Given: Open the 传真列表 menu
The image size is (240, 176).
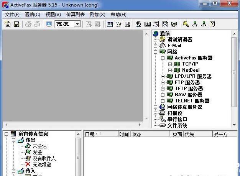Looking at the screenshot, I should click(76, 15).
